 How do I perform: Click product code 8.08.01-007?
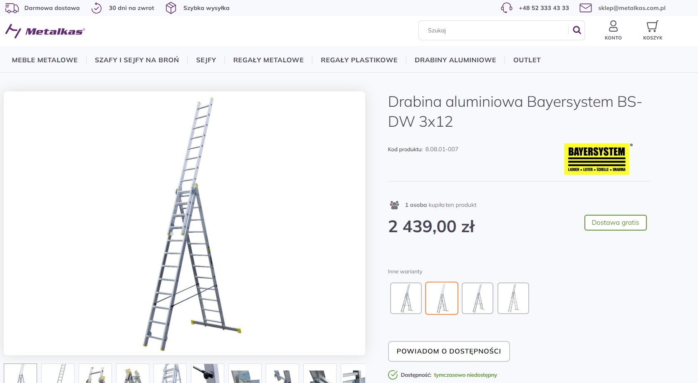tap(441, 149)
